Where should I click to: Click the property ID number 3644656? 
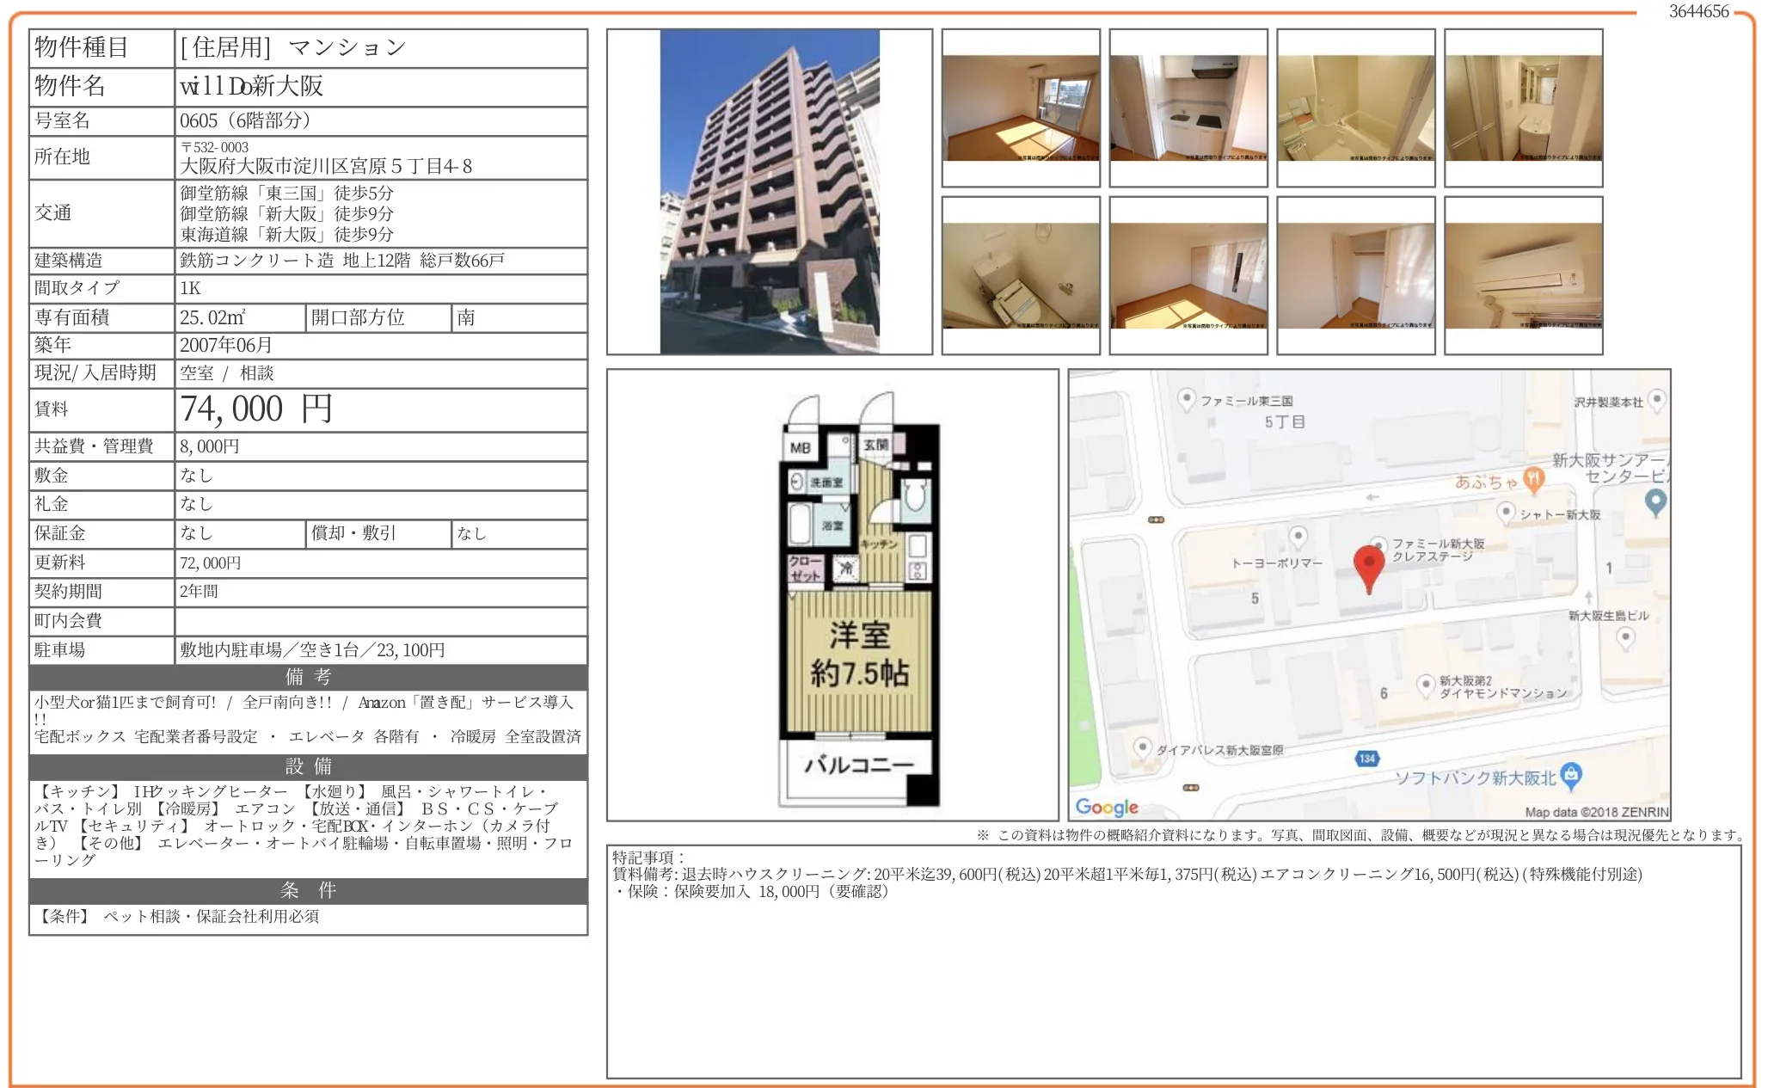coord(1698,11)
